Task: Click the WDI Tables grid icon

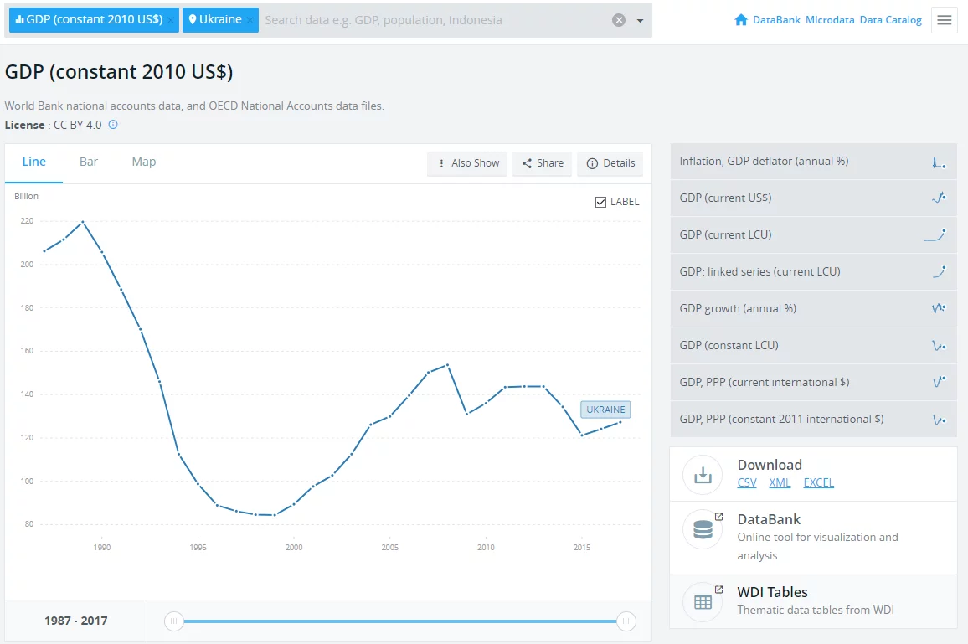Action: click(x=703, y=601)
